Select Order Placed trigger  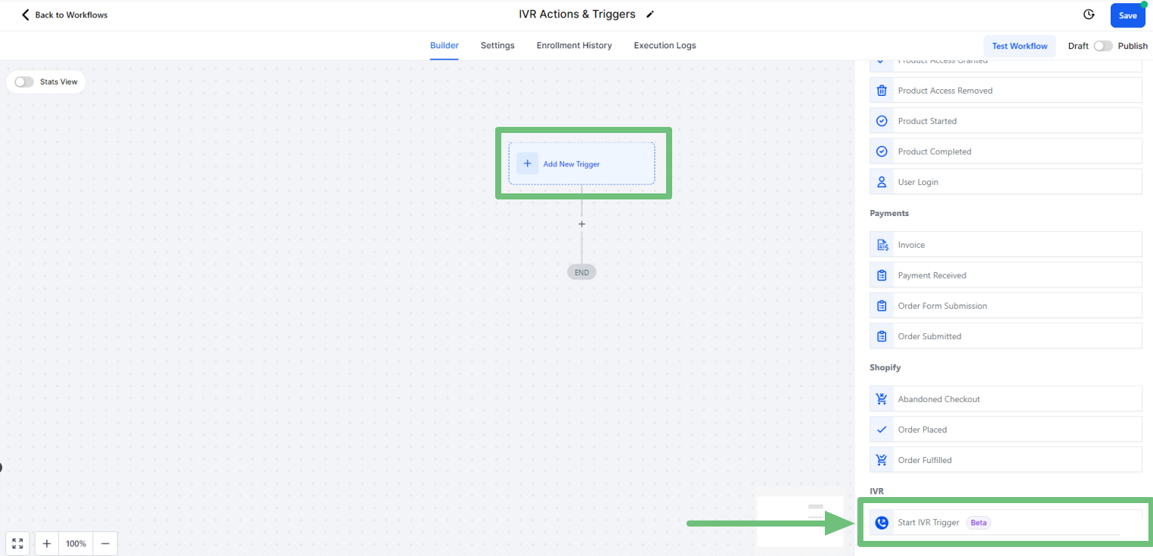(1006, 429)
